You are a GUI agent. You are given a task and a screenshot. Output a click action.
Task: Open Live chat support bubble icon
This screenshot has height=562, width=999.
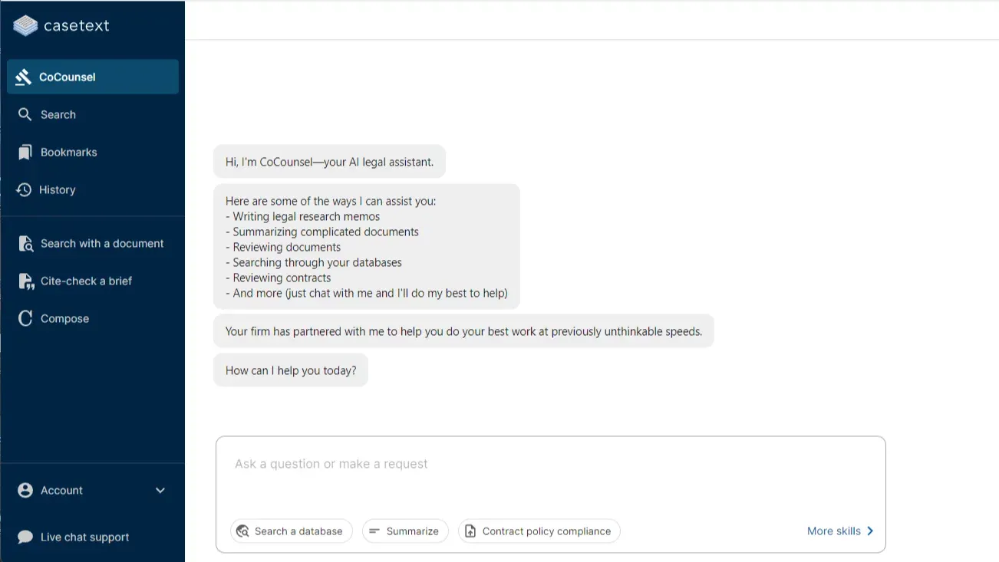coord(25,537)
